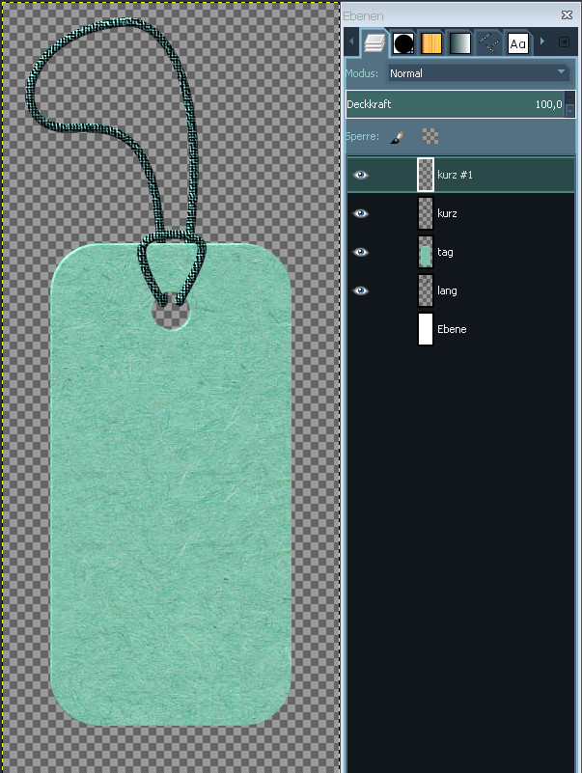This screenshot has height=773, width=582.
Task: Toggle visibility of 'lang' layer
Action: (361, 290)
